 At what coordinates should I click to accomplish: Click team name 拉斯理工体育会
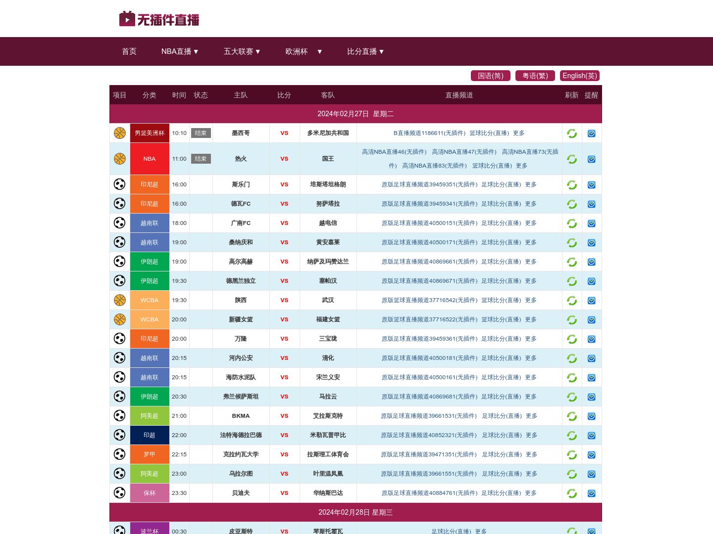tap(328, 454)
